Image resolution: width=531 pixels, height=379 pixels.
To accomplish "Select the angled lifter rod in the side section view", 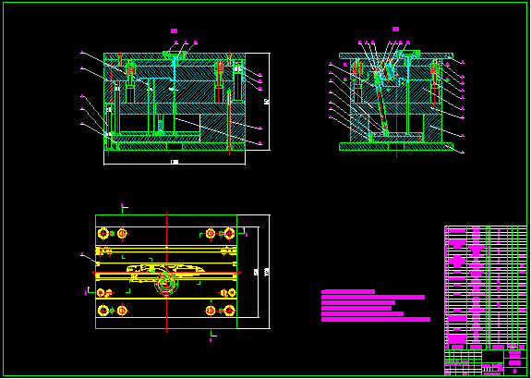I will [x=381, y=104].
